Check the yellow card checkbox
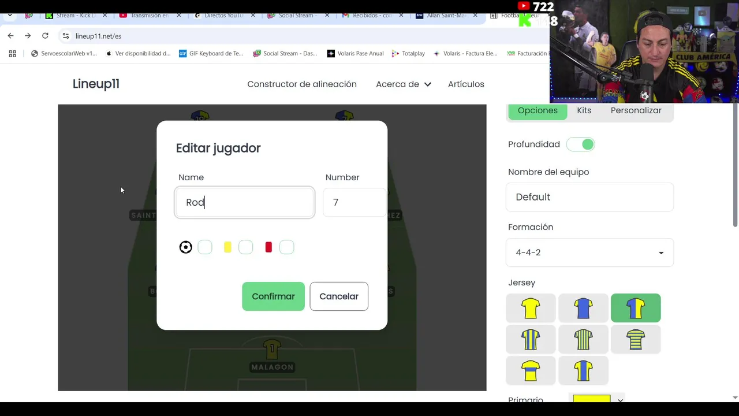The image size is (739, 416). click(245, 247)
